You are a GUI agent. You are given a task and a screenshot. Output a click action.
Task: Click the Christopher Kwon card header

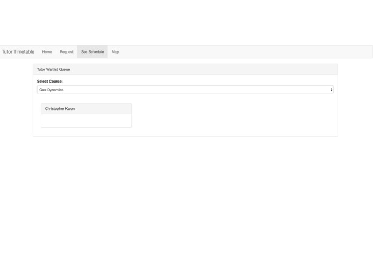click(x=86, y=108)
